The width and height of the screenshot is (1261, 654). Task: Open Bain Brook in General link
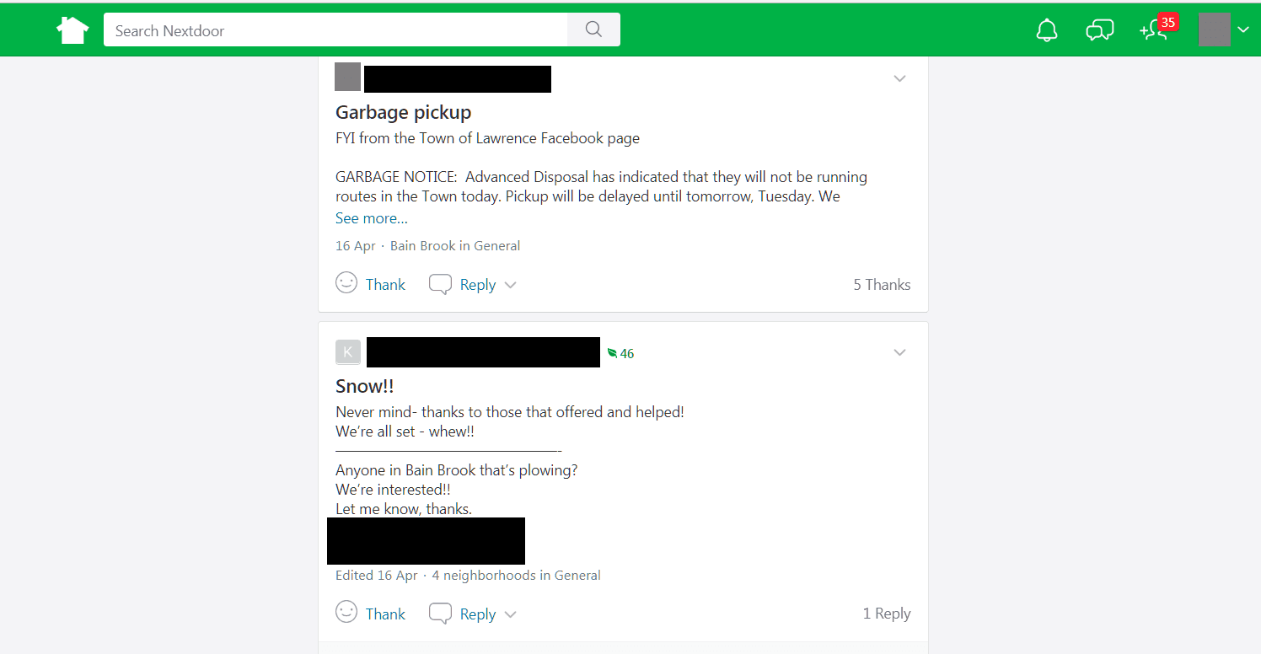(x=455, y=246)
